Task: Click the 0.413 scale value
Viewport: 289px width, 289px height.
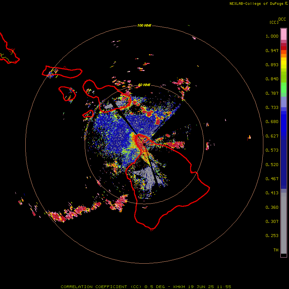Action: [x=272, y=193]
